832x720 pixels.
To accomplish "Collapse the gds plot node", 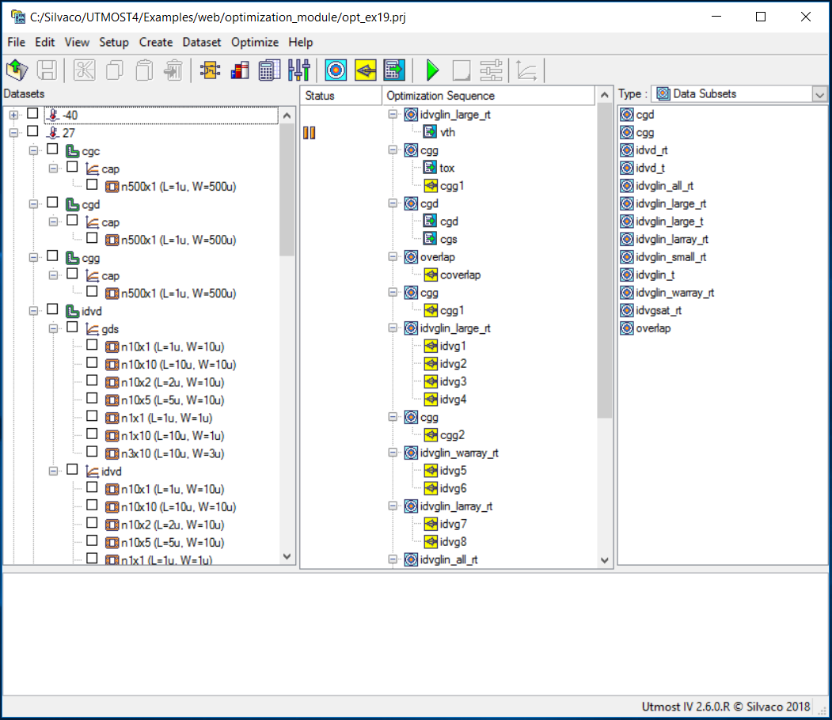I will pos(53,328).
